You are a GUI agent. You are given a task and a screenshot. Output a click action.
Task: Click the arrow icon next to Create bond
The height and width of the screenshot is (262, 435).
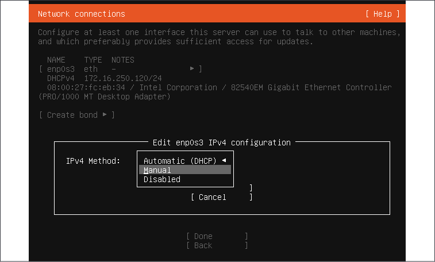[105, 114]
